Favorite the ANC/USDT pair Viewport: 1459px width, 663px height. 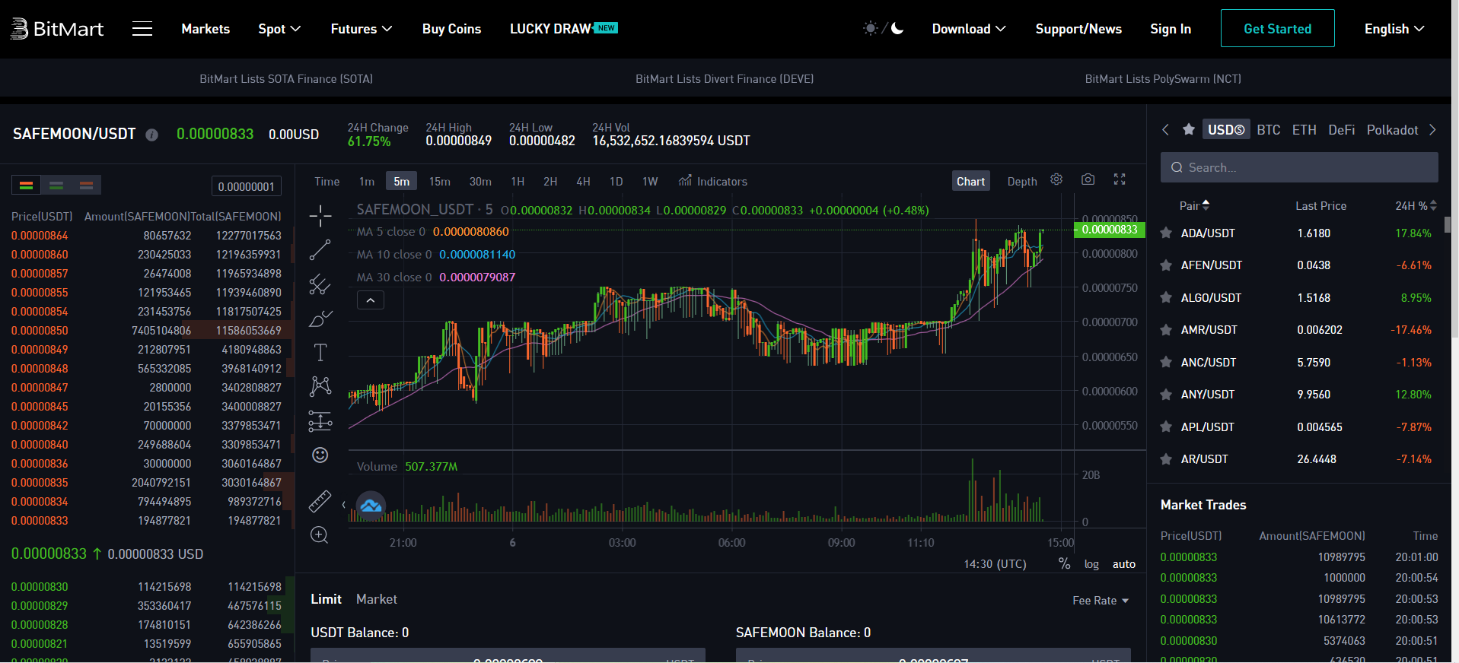tap(1165, 363)
